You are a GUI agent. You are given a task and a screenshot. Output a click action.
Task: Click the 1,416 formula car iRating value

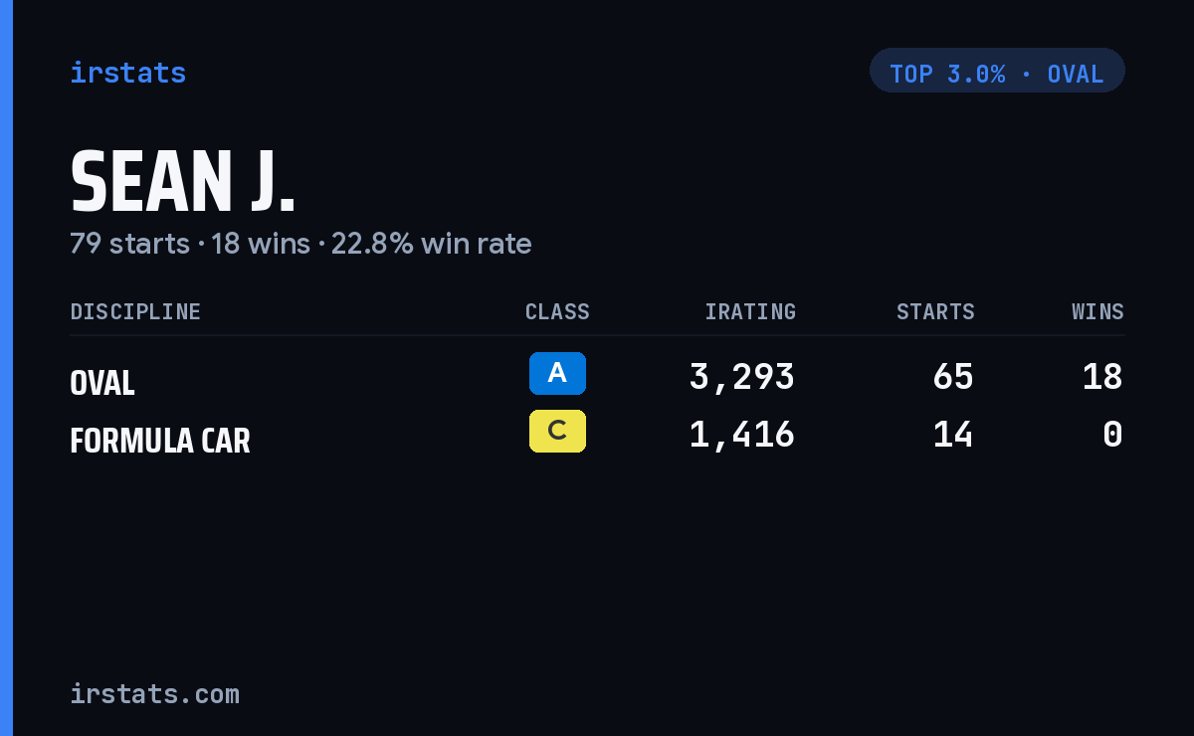(742, 435)
